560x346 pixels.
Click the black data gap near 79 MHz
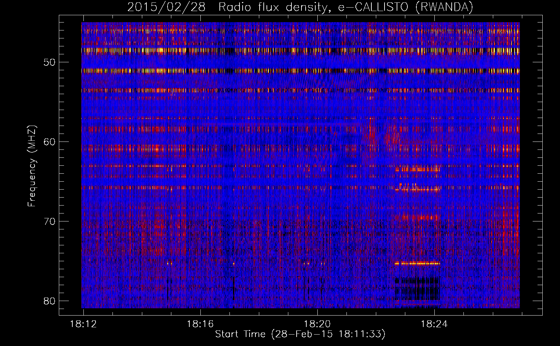(x=417, y=288)
